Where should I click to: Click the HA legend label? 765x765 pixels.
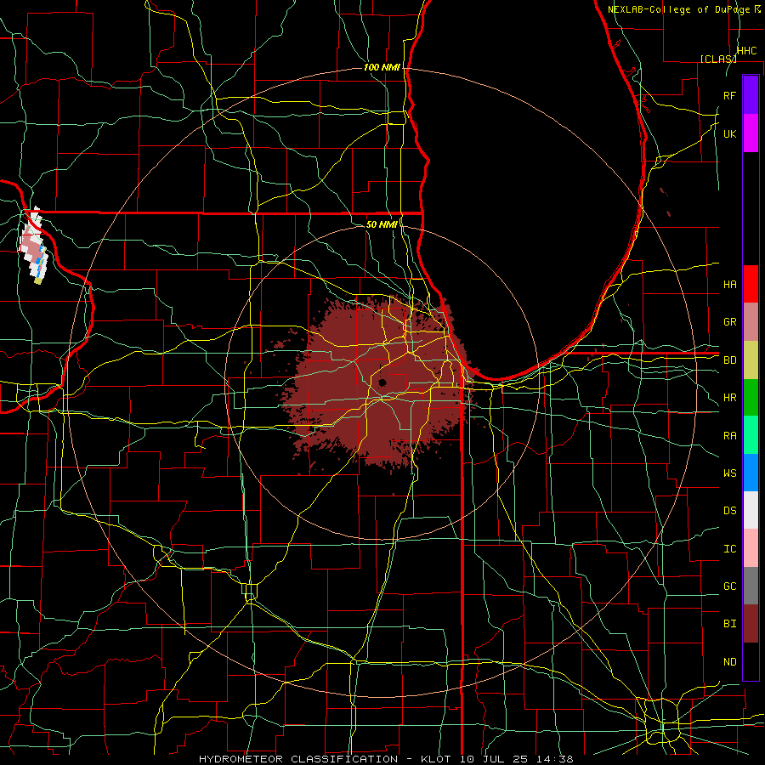coord(729,284)
